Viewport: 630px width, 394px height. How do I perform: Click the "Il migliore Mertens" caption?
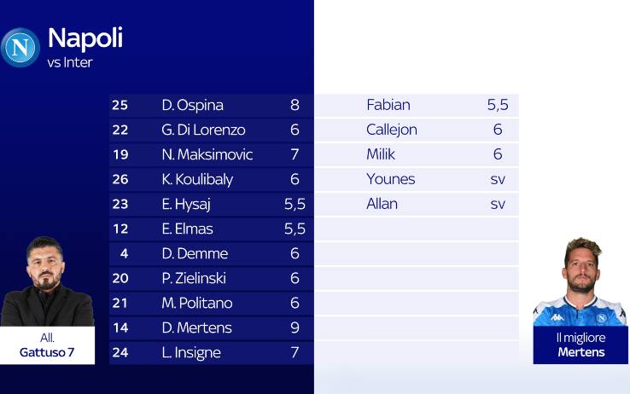click(x=580, y=345)
